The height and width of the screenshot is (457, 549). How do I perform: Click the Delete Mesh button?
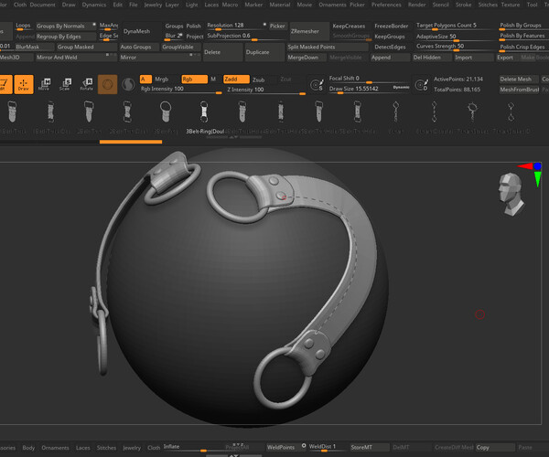coord(519,80)
